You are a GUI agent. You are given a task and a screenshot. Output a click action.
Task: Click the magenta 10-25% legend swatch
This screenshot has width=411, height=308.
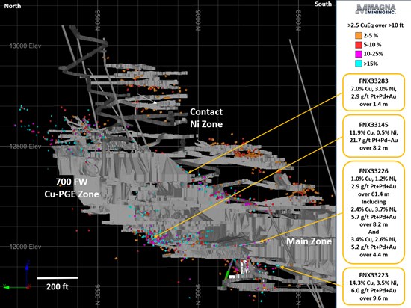[358, 54]
